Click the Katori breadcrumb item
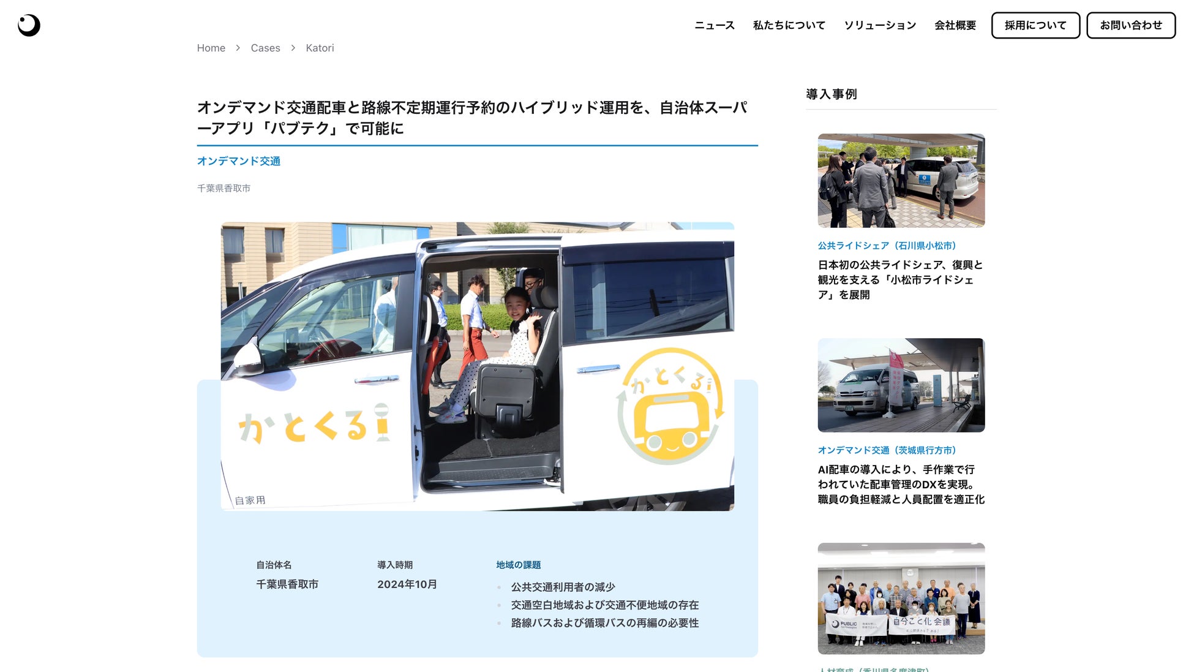 tap(320, 48)
